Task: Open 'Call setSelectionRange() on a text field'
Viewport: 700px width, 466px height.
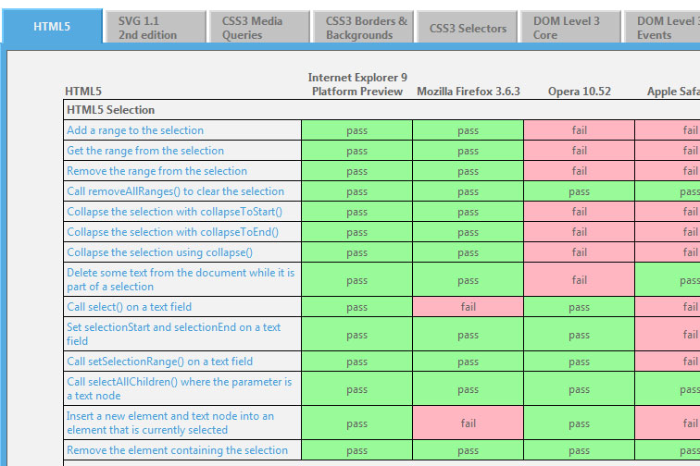Action: (x=160, y=362)
